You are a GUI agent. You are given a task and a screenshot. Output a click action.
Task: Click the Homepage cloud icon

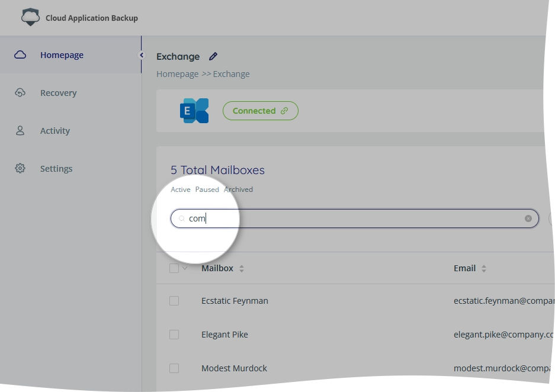(20, 55)
